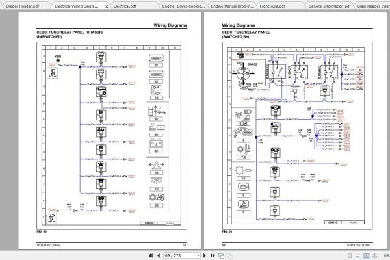Open the Engine Drives Cooling... tab

(183, 6)
